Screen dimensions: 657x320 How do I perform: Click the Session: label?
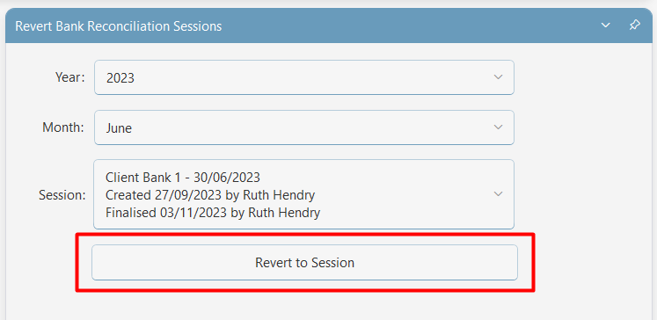62,195
